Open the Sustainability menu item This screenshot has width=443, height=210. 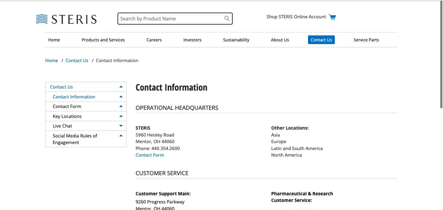(x=236, y=40)
